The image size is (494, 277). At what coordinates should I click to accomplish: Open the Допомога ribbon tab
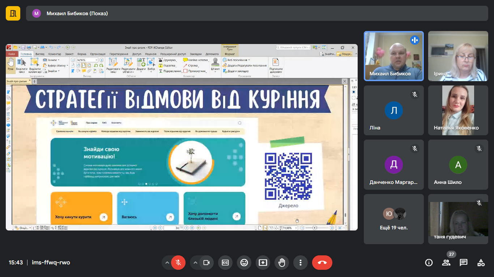(212, 54)
